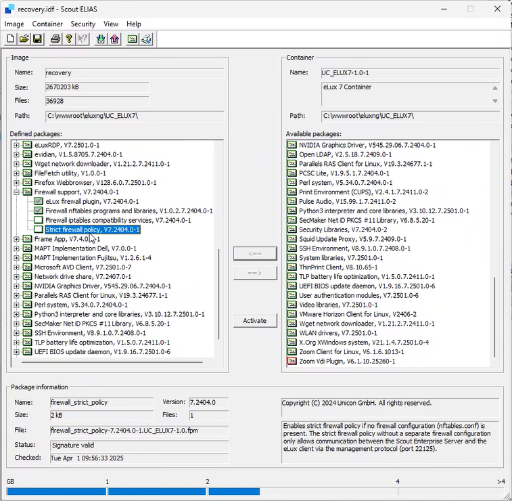Click the WLAN drivers package icon
The image size is (512, 501).
(292, 332)
